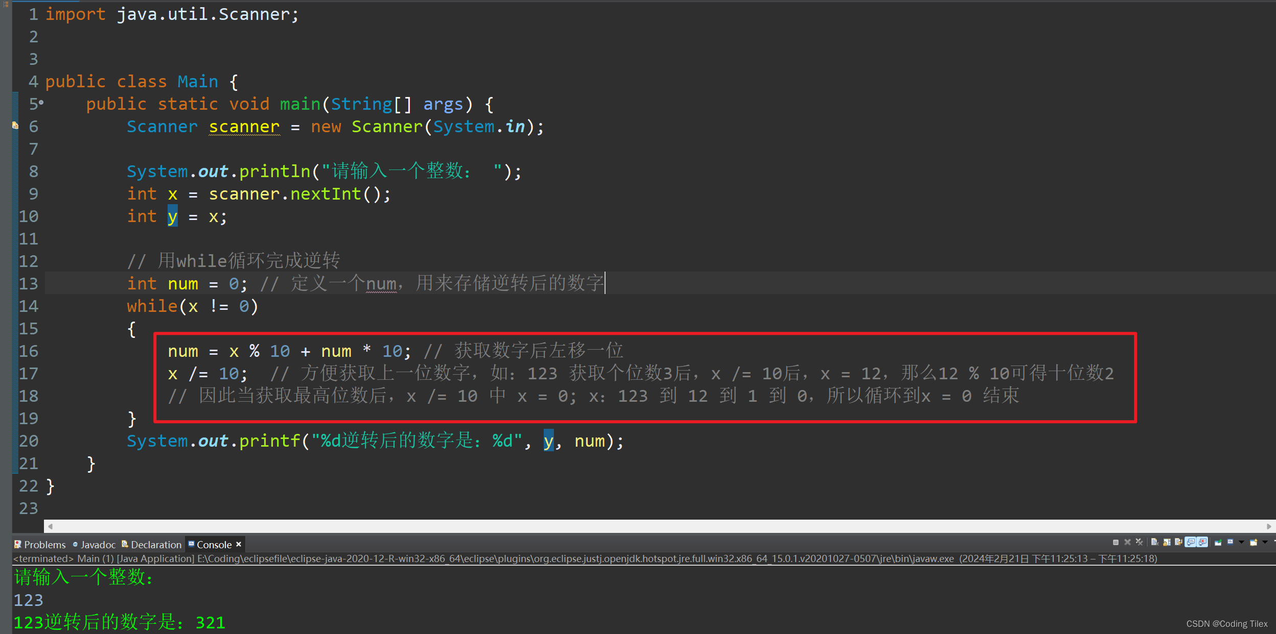Click the Terminate square icon in console
1276x634 pixels.
1116,542
